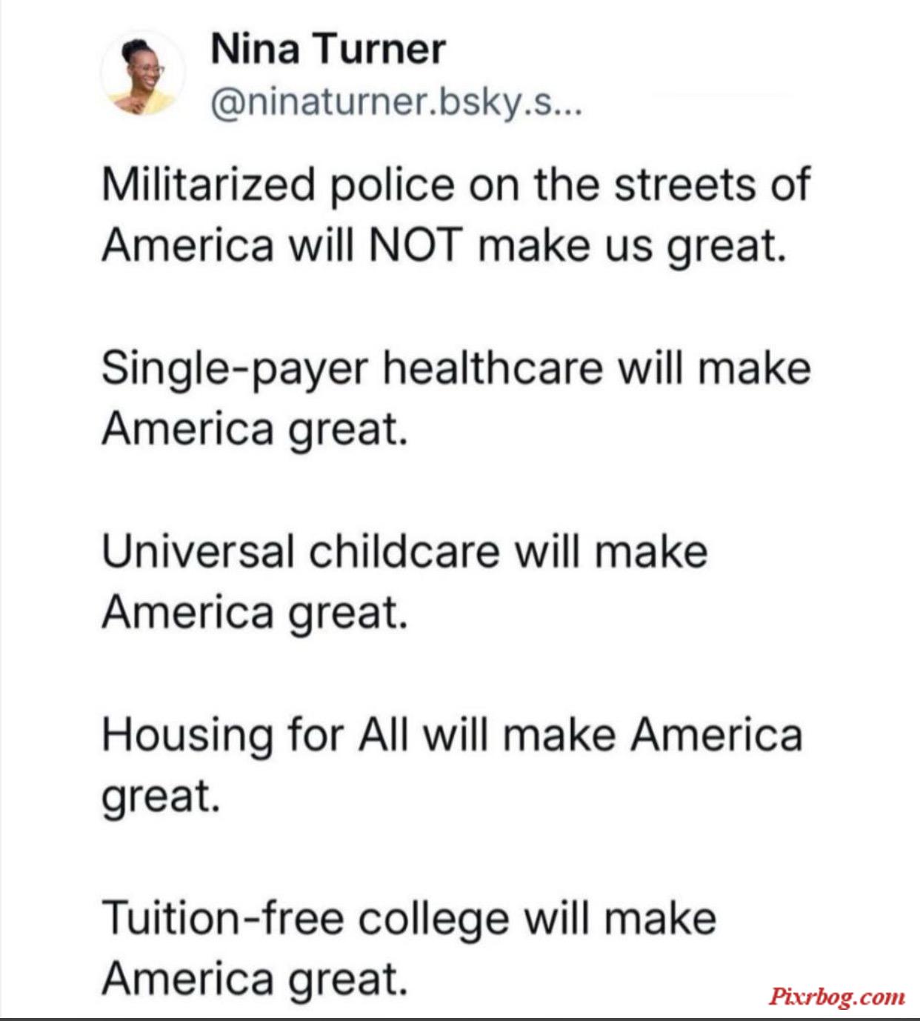The image size is (920, 1021).
Task: Visit the Pixrbog.com watermark link
Action: click(x=836, y=997)
